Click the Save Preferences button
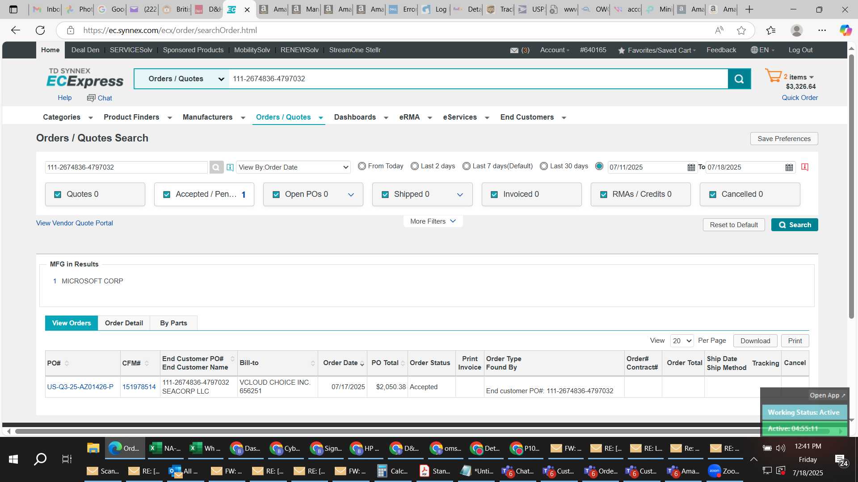This screenshot has height=482, width=858. click(x=784, y=139)
